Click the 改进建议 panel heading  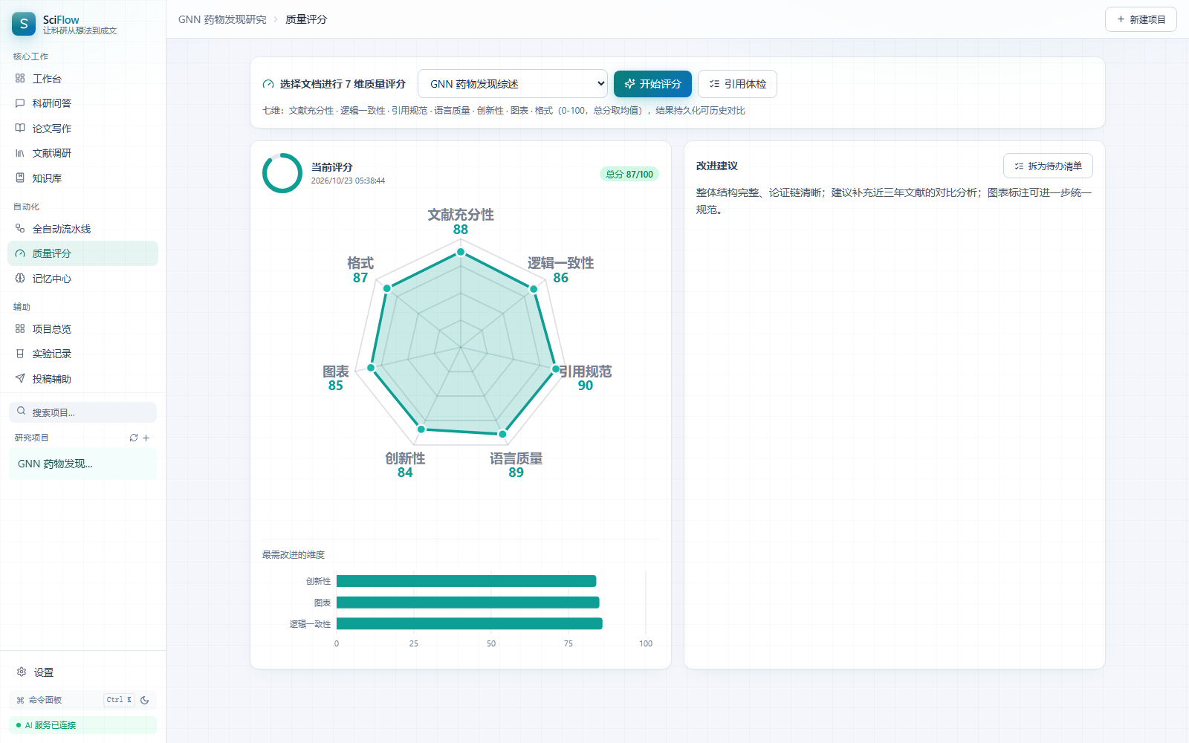click(x=717, y=166)
